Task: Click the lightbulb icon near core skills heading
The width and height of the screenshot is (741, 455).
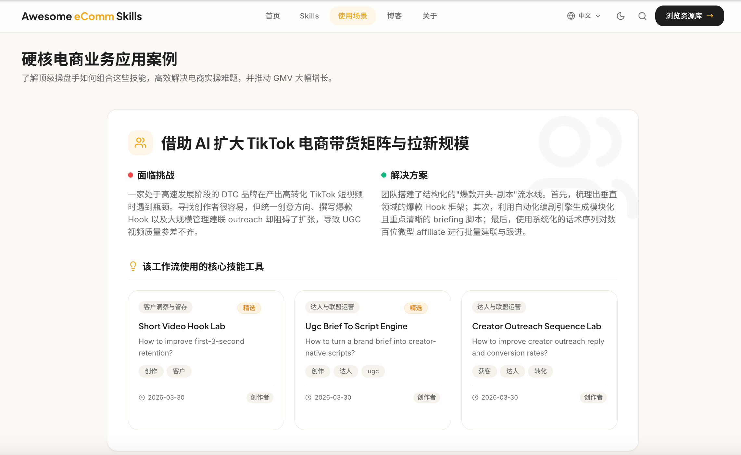Action: (133, 266)
